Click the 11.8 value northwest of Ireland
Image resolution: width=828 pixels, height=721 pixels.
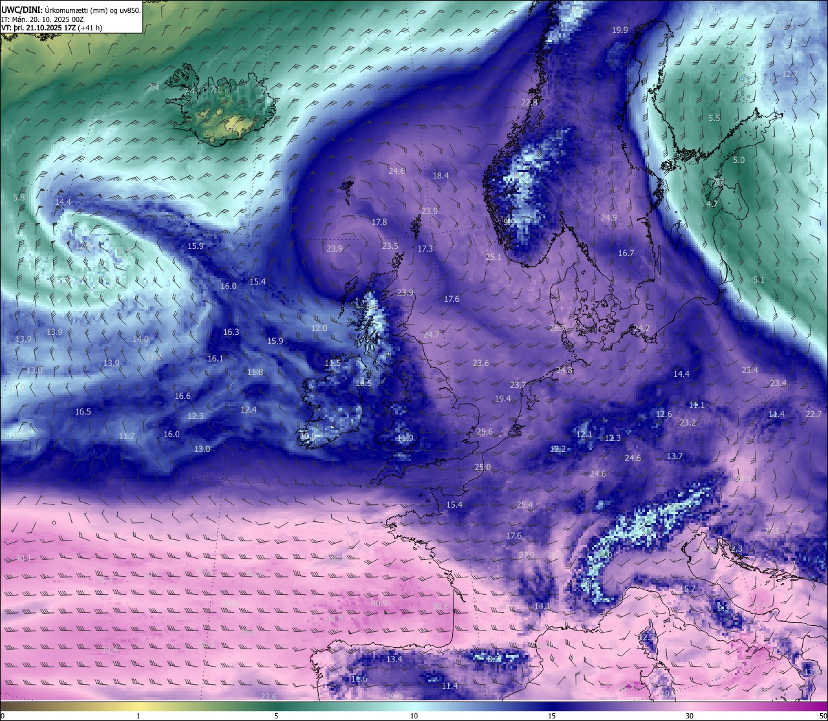click(255, 372)
